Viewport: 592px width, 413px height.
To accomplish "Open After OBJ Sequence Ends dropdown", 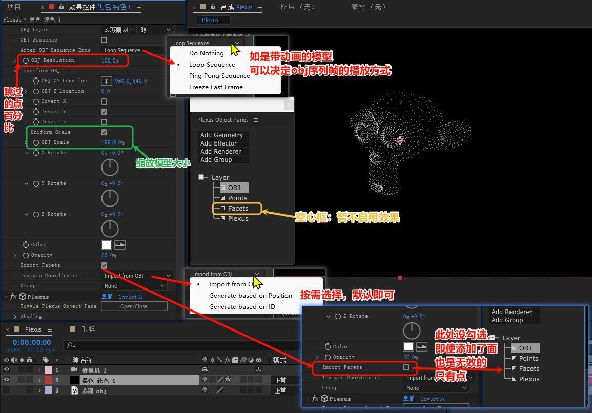I will (134, 50).
